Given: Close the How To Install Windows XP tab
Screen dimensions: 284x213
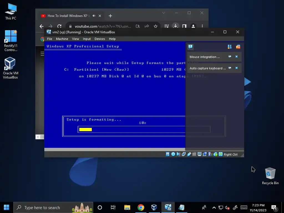Looking at the screenshot, I should [x=100, y=16].
